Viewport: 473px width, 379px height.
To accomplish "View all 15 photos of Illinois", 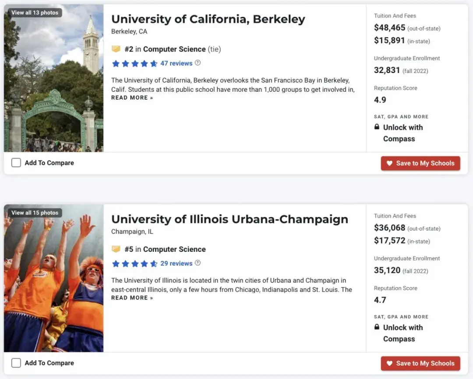I will point(35,213).
